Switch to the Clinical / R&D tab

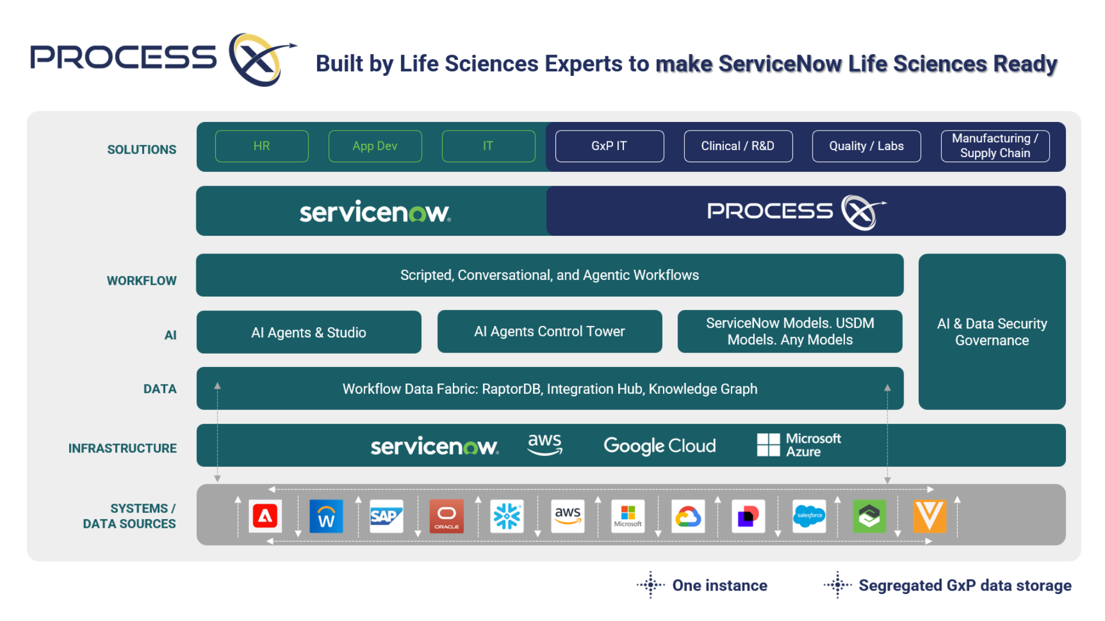[x=738, y=146]
